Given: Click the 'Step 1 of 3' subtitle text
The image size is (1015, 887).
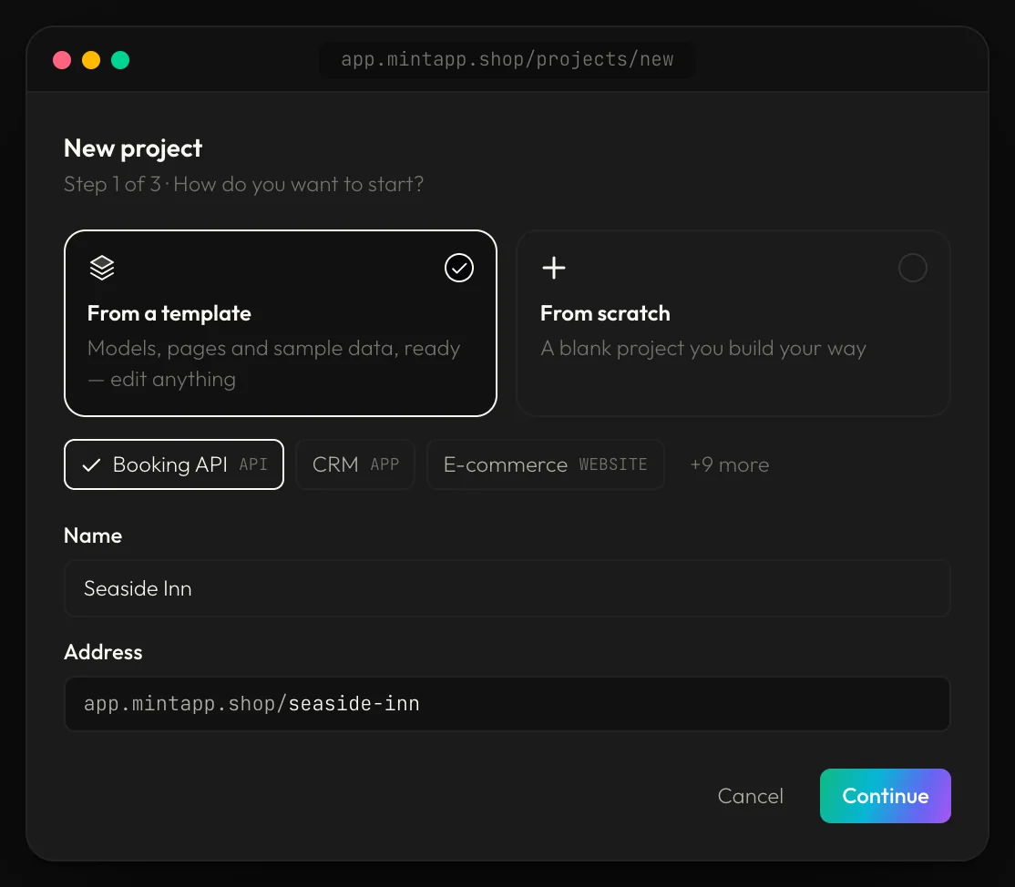Looking at the screenshot, I should click(243, 184).
